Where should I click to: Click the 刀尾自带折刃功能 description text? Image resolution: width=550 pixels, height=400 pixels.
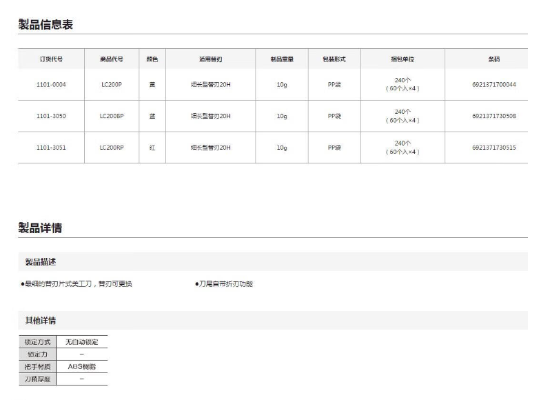(225, 284)
